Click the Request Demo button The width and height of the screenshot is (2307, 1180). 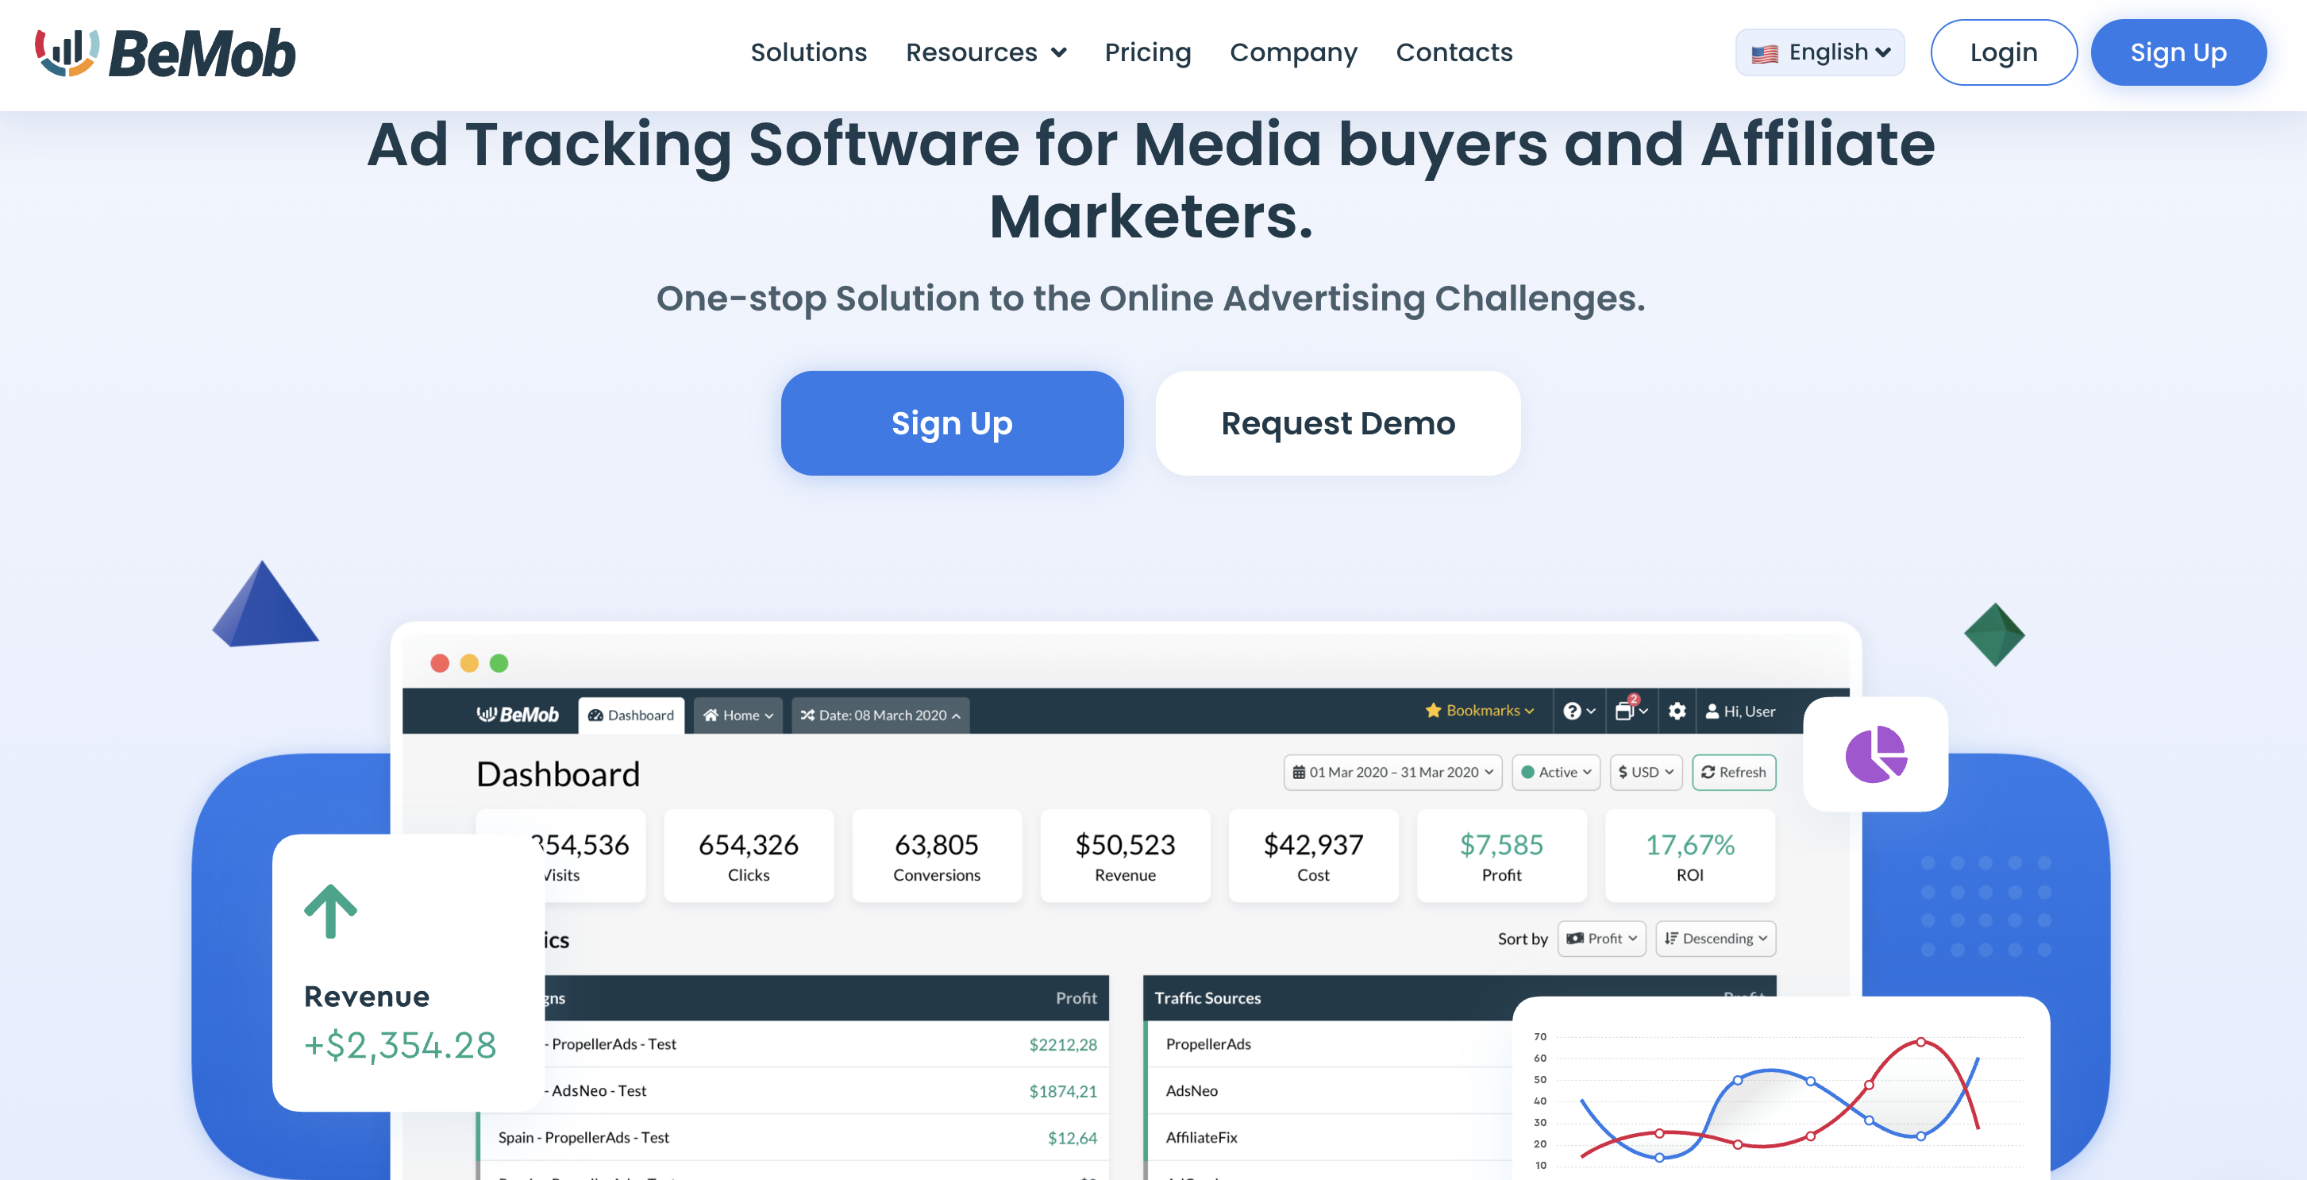click(1337, 423)
